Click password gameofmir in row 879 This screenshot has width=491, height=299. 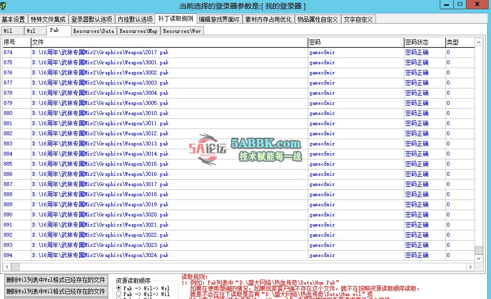tap(322, 103)
